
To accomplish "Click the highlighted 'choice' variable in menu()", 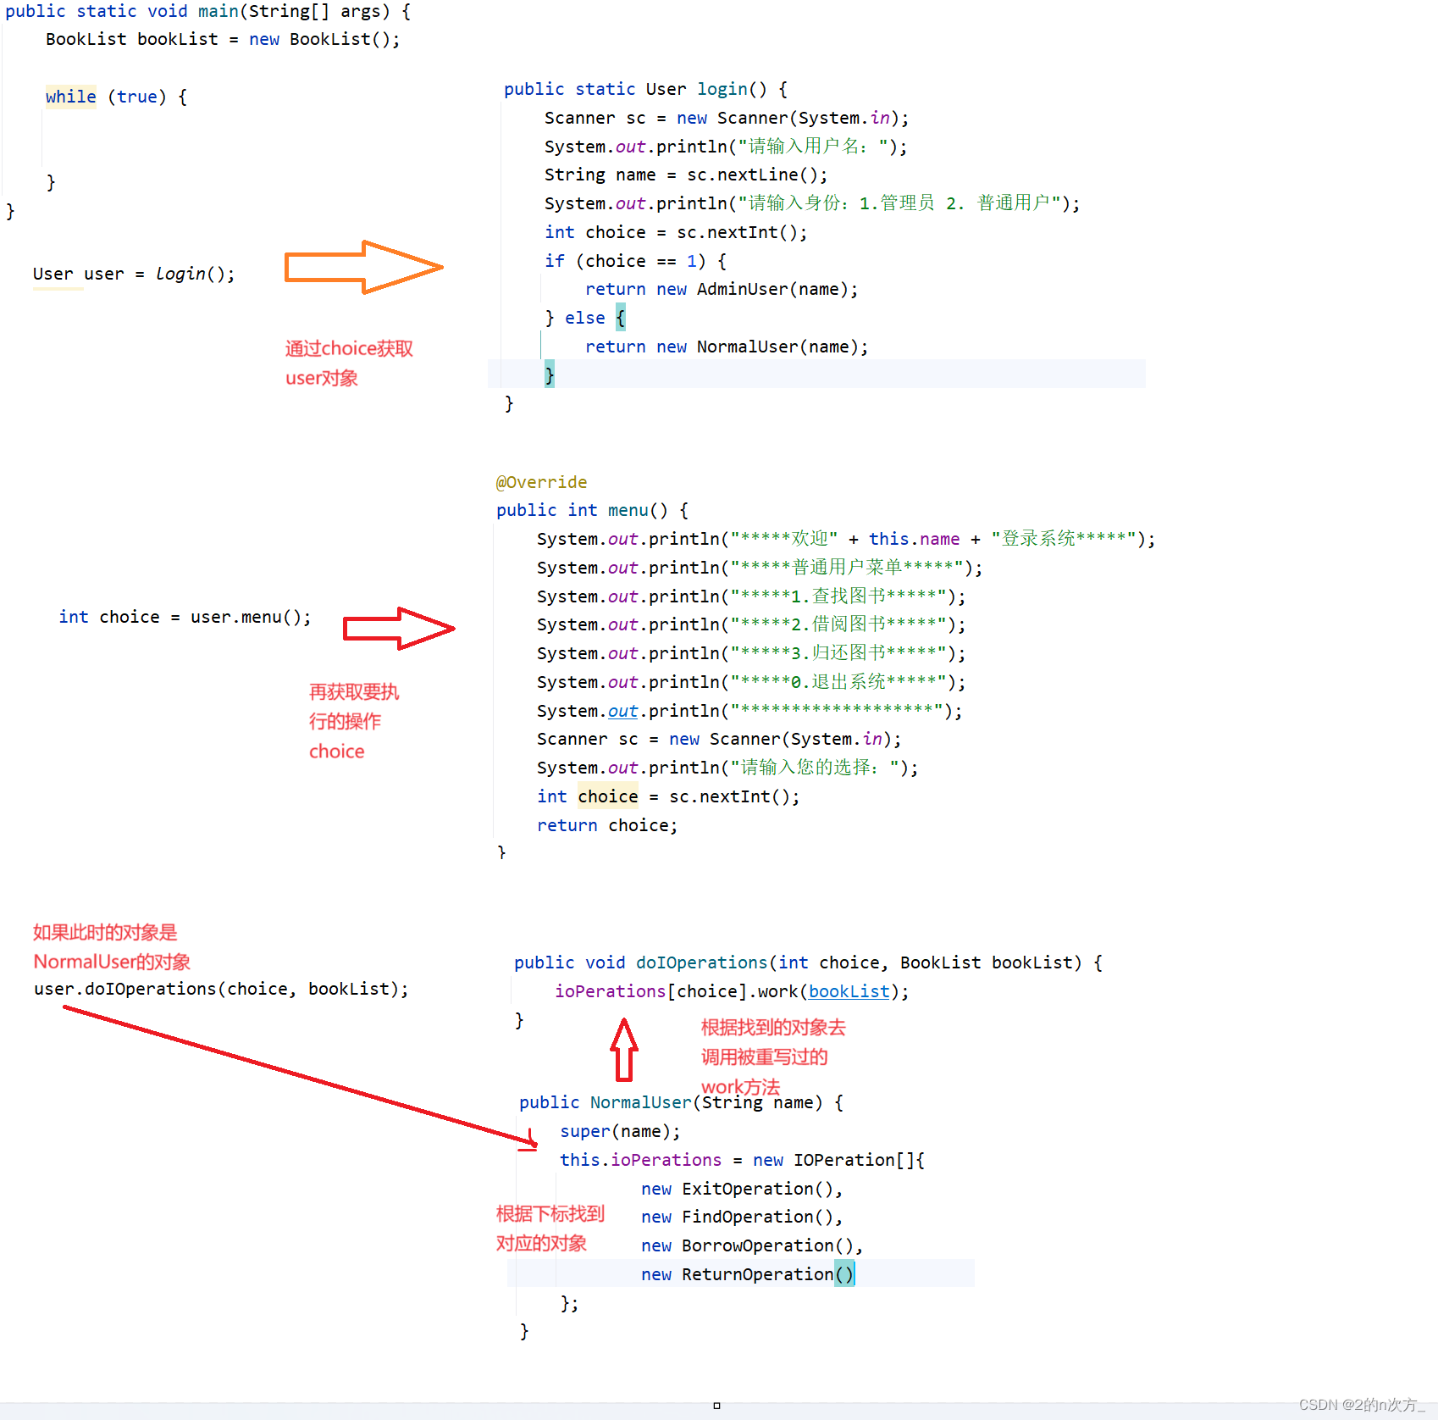I will (x=608, y=796).
